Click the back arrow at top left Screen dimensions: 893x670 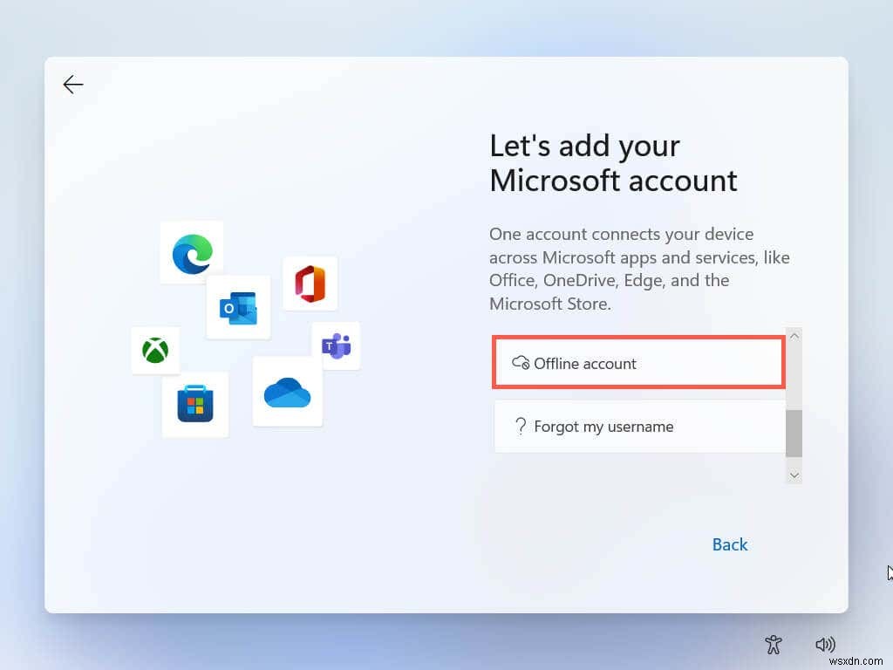tap(73, 85)
